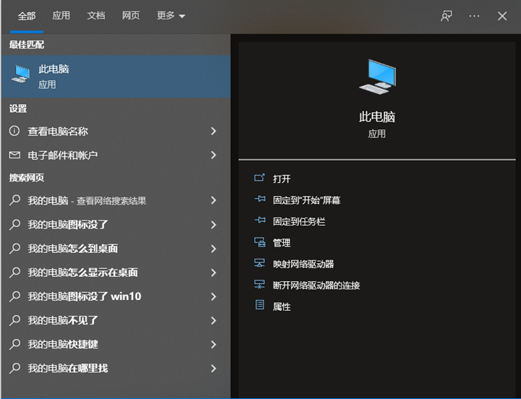Screen dimensions: 521x399
Task: Click the feedback person icon in header
Action: (x=446, y=16)
